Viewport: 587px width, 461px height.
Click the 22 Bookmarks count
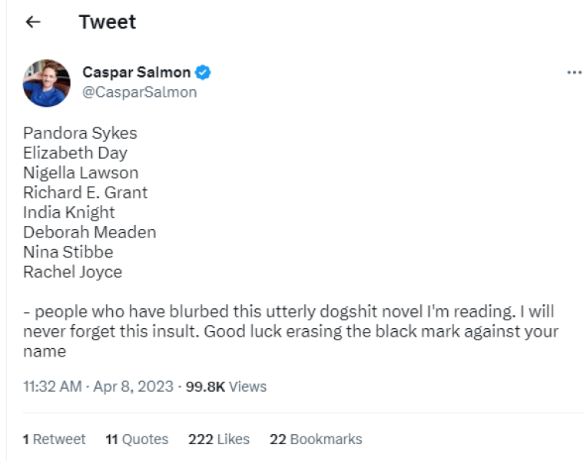click(x=316, y=439)
